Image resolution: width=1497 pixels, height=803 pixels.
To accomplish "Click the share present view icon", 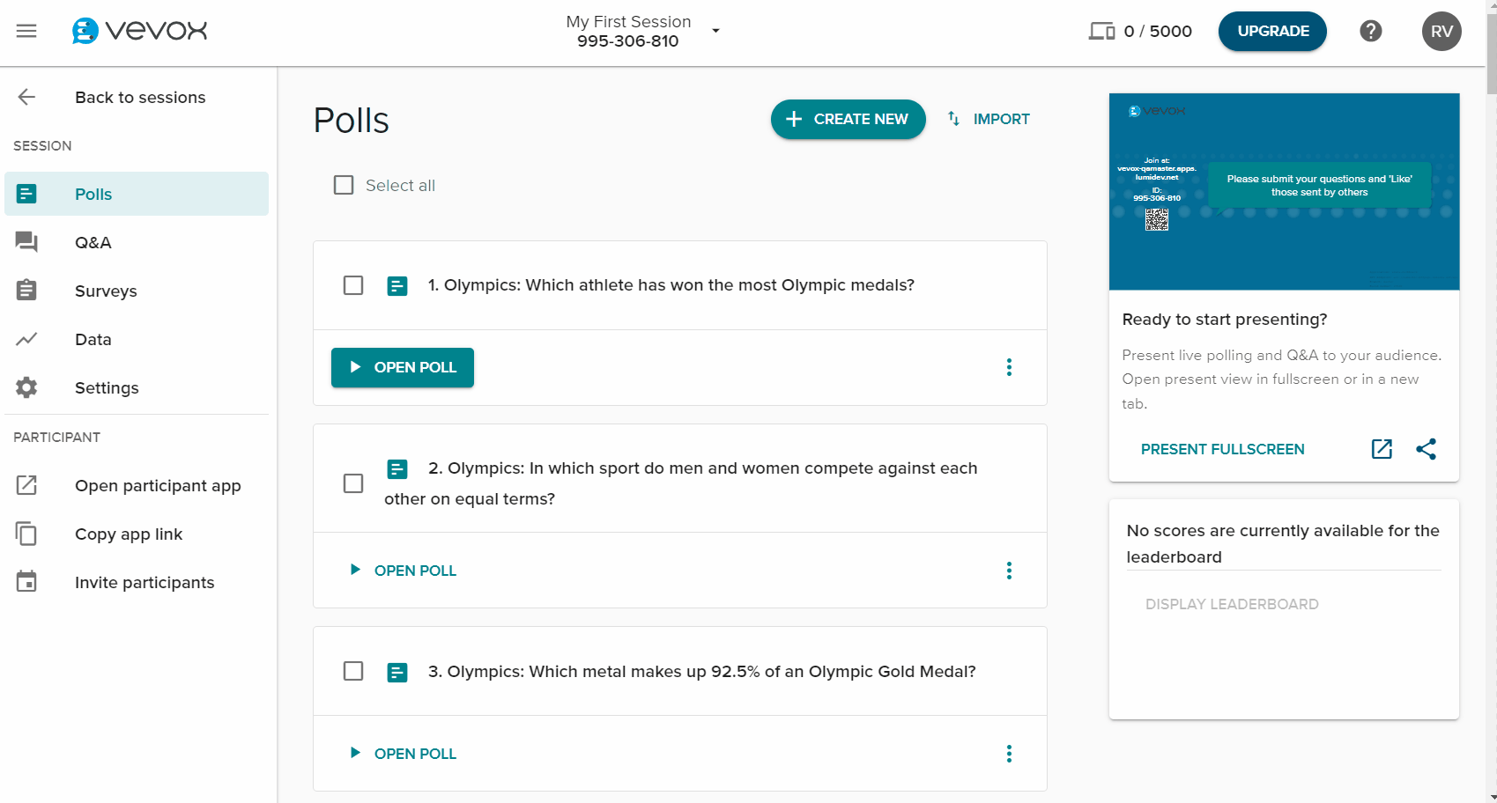I will 1426,449.
